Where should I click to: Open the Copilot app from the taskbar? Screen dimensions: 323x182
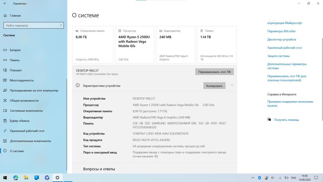[47, 178]
